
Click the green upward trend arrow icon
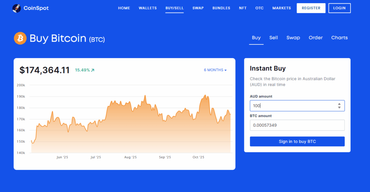coord(93,70)
